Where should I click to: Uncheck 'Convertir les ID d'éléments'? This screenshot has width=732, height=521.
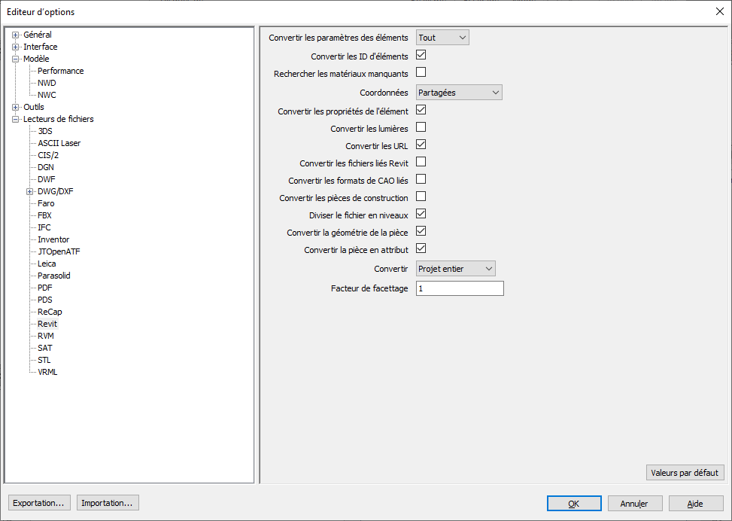(421, 55)
